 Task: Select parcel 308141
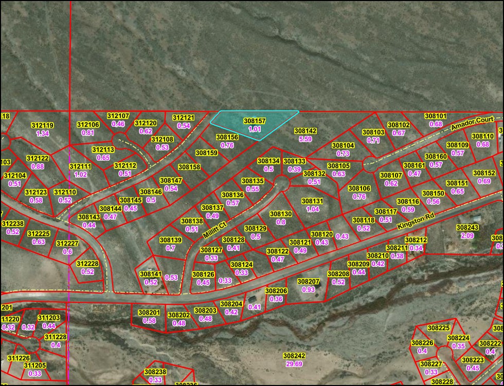(x=151, y=274)
